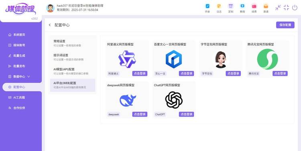301x151 pixels.
Task: Click the power logout icon
Action: pyautogui.click(x=295, y=8)
